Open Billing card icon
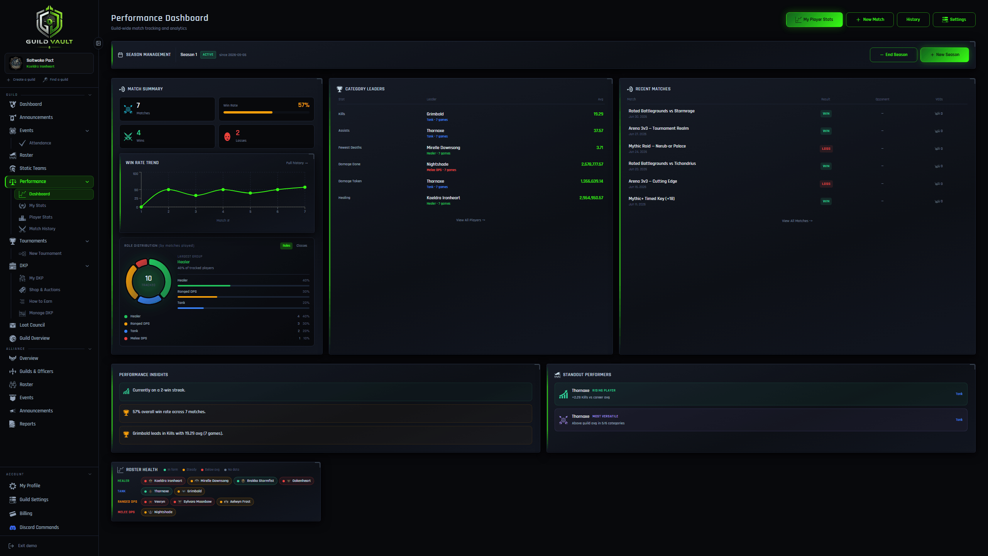The image size is (988, 556). pos(13,514)
